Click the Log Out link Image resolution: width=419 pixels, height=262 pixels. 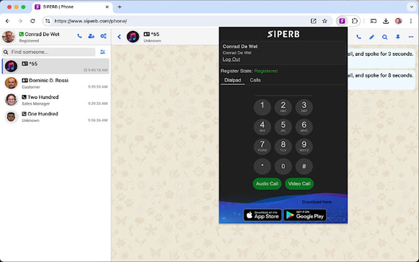point(231,59)
